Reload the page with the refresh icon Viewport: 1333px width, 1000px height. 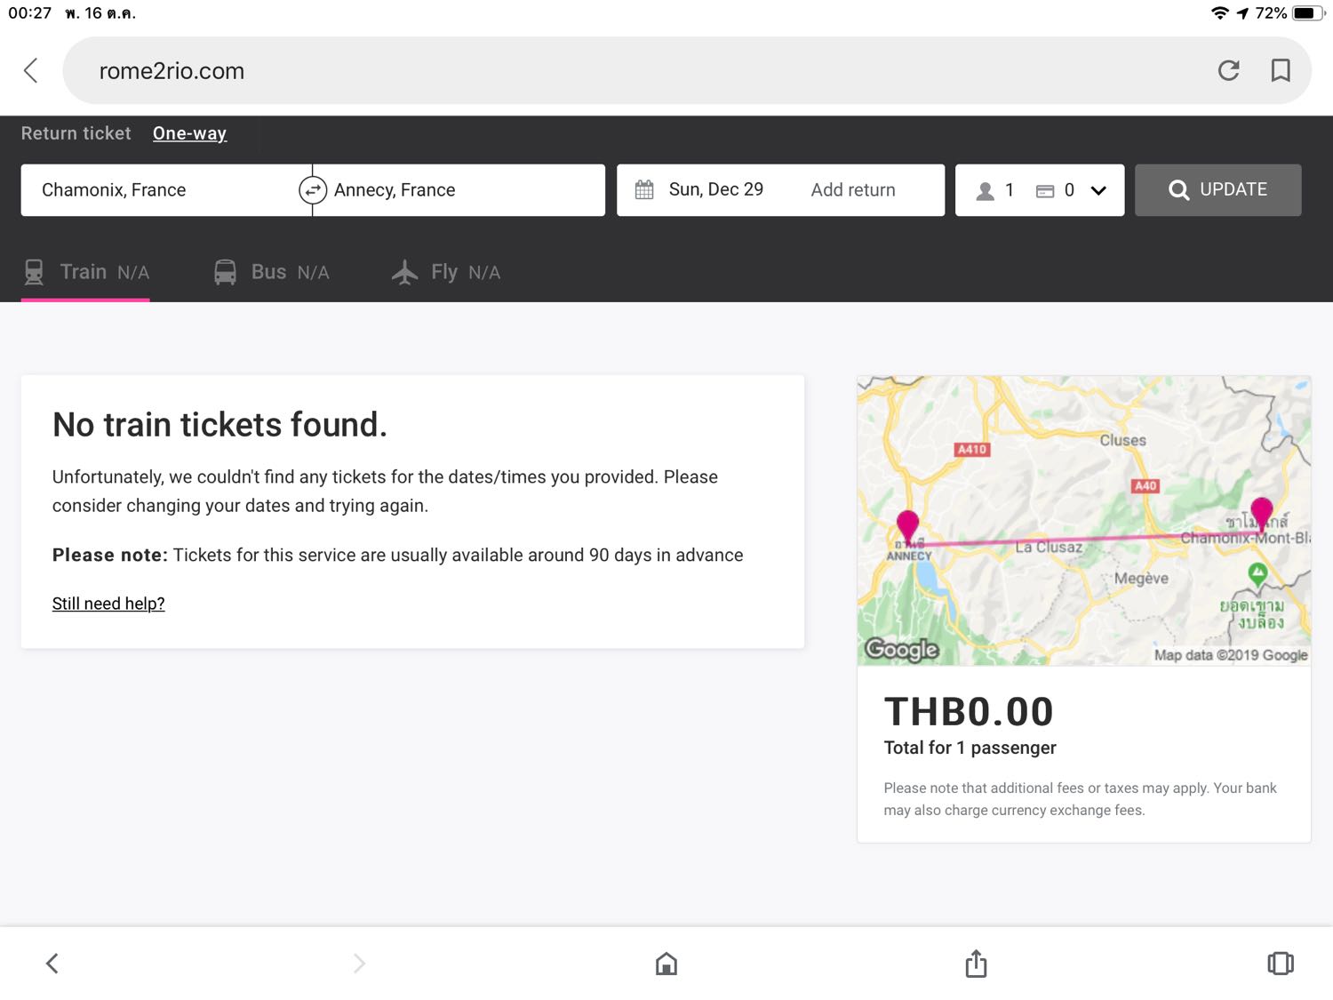(1229, 70)
